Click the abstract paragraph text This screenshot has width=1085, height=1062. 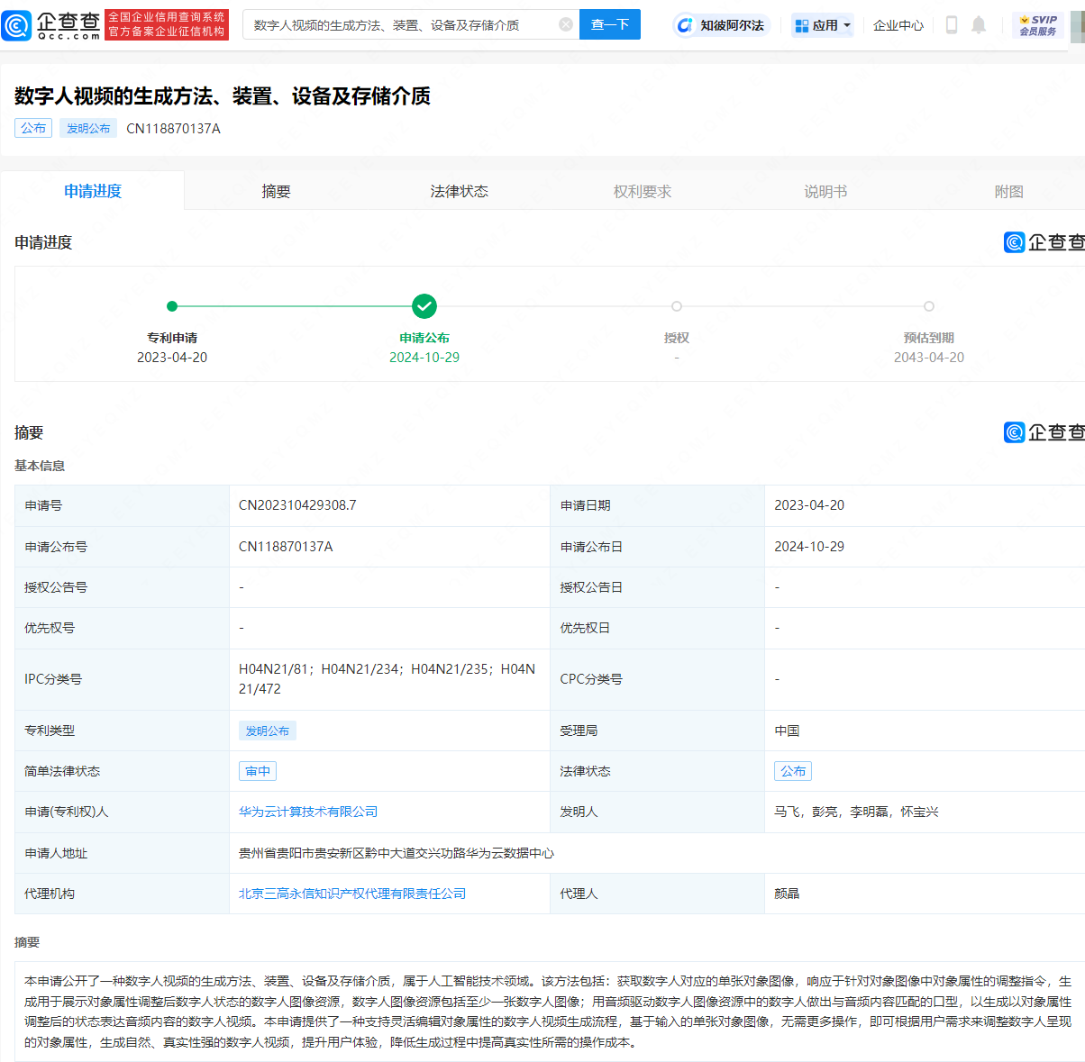548,1012
